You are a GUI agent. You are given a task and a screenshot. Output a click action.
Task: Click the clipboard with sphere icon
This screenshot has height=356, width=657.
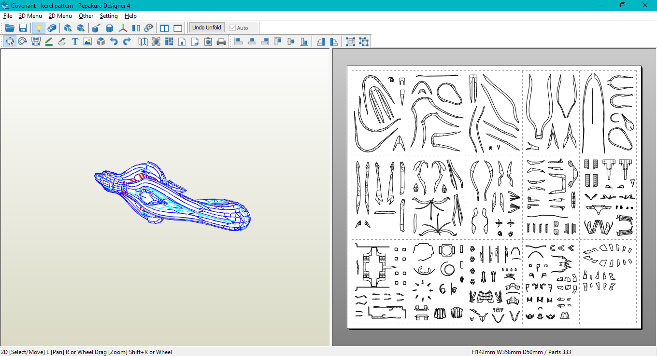tap(208, 41)
